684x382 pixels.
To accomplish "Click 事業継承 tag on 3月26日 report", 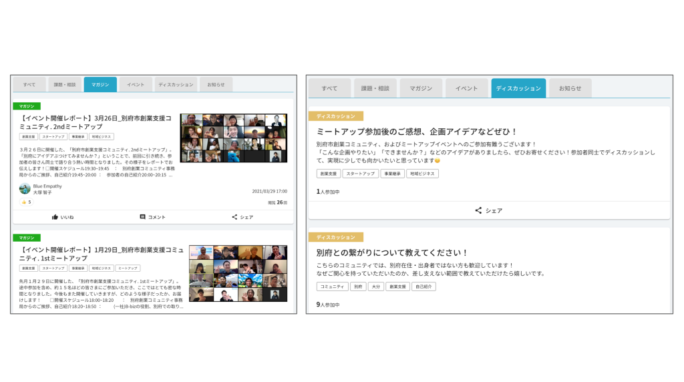I will [x=78, y=136].
